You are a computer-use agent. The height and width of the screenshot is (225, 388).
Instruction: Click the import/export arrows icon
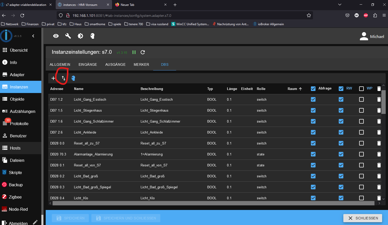coord(64,78)
